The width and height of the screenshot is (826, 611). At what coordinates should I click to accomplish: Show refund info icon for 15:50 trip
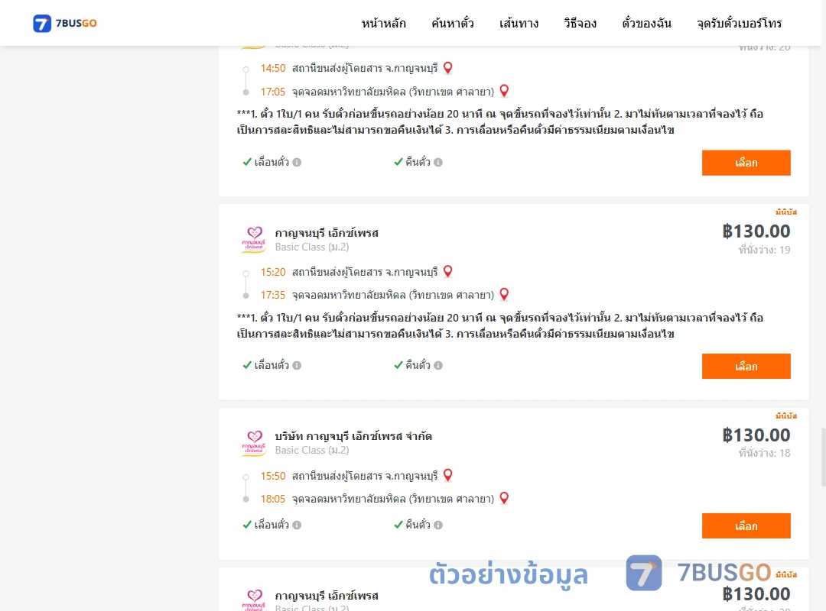438,525
